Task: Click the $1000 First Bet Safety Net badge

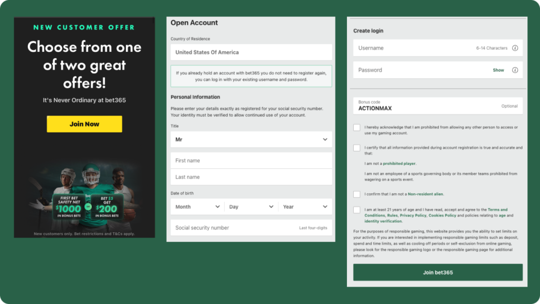Action: coord(69,207)
